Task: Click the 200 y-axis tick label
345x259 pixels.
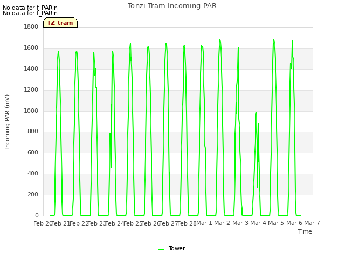Action: [x=33, y=194]
